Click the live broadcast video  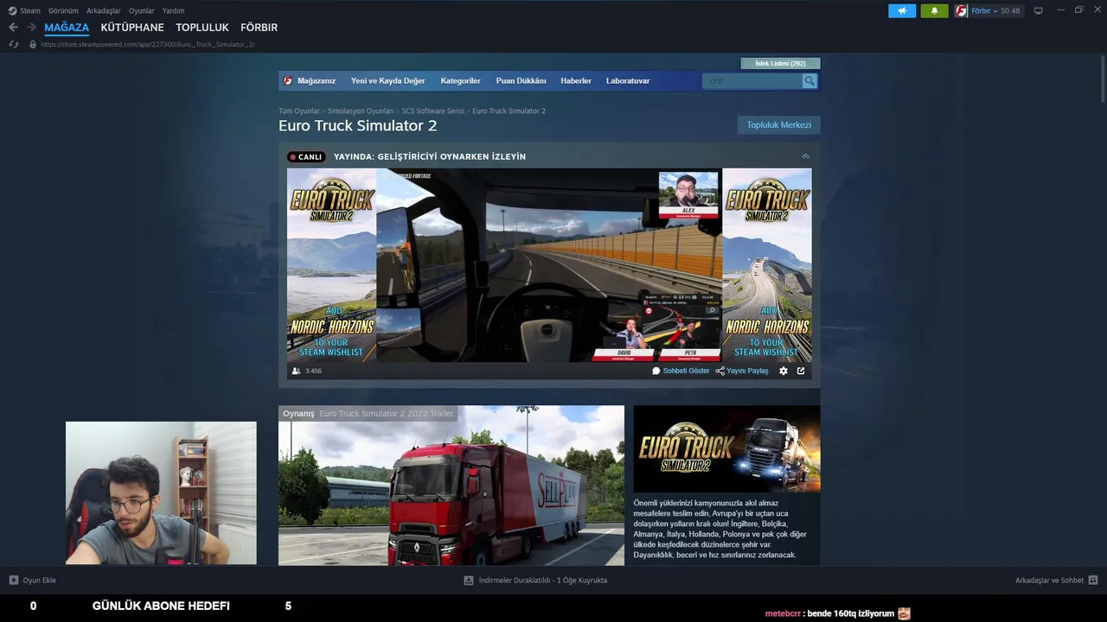click(549, 264)
